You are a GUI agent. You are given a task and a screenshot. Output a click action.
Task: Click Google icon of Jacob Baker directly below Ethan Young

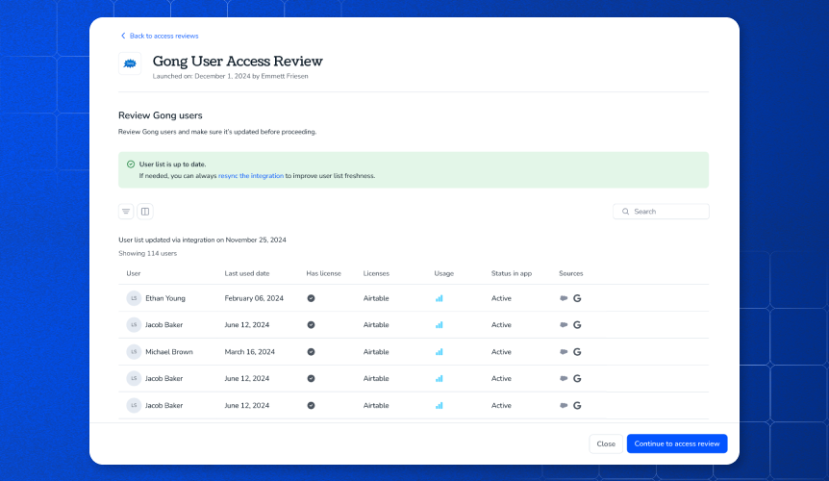[577, 325]
